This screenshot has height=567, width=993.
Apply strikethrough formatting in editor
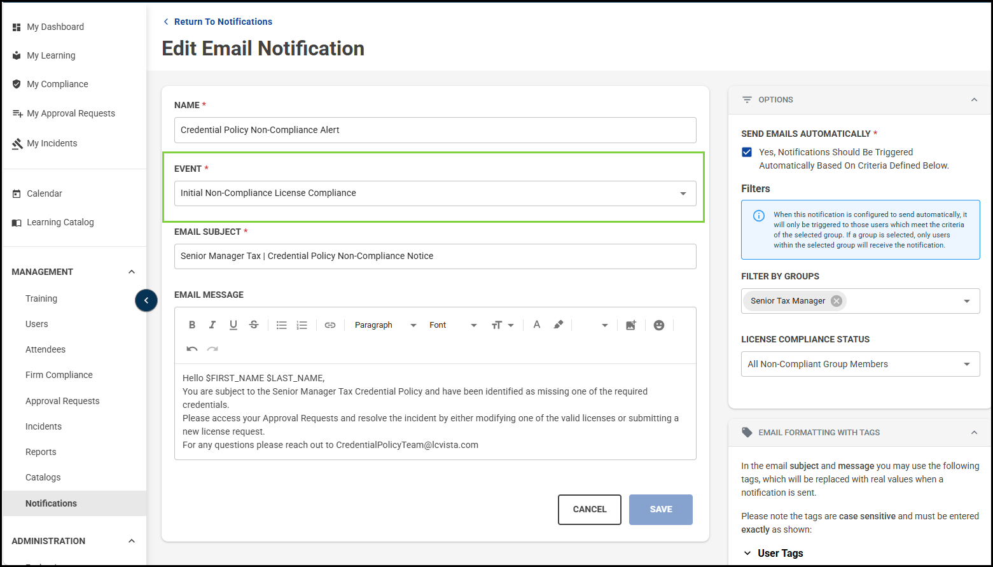pyautogui.click(x=254, y=325)
